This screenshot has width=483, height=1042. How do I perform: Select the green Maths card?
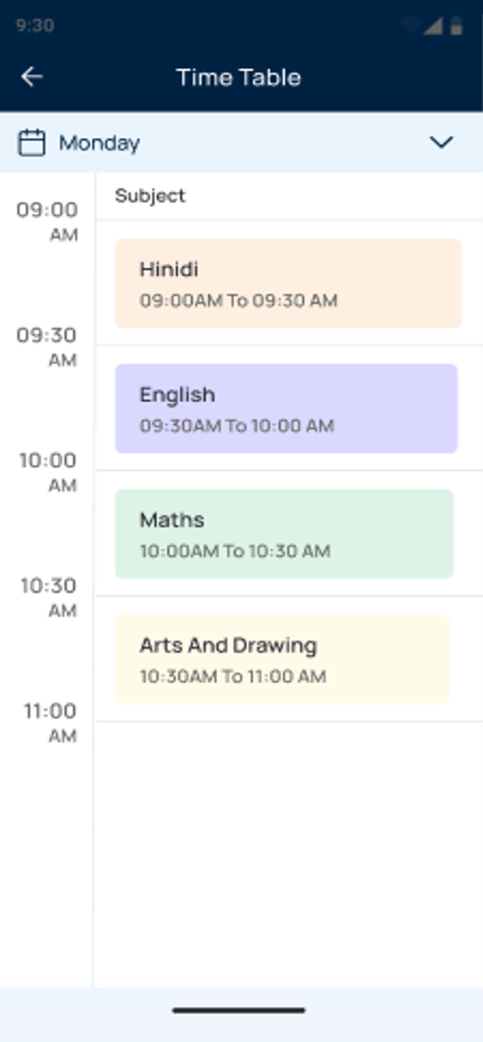[284, 534]
